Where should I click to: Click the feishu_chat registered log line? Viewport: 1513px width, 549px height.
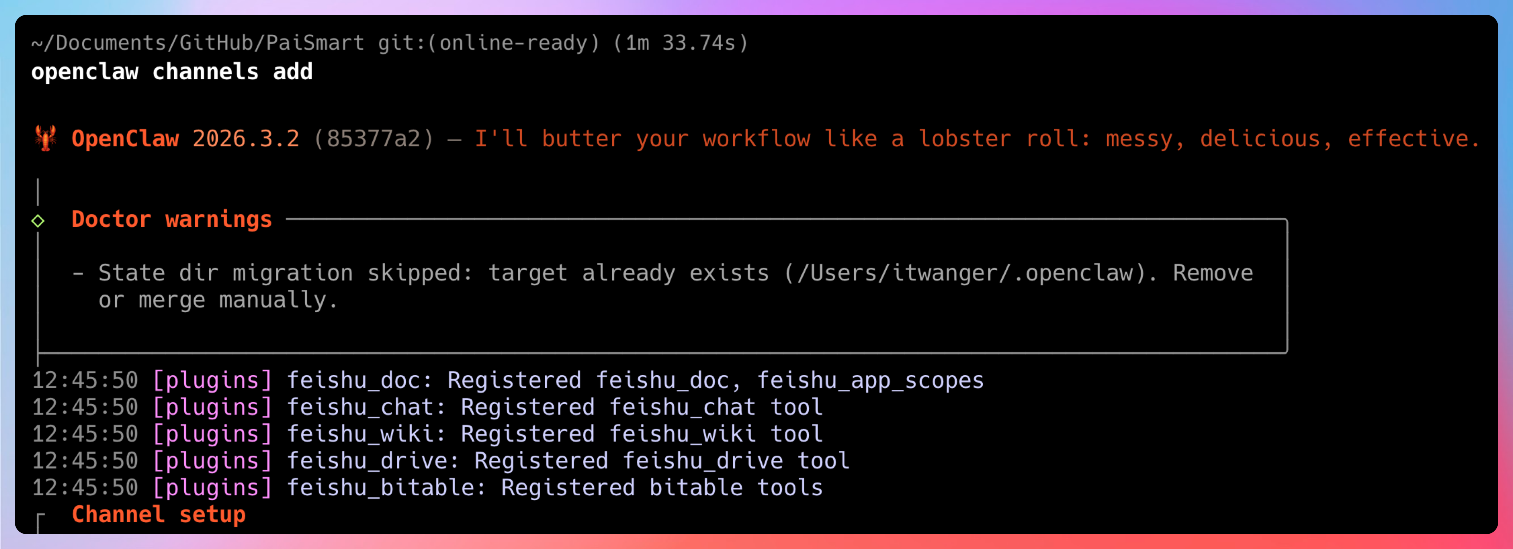coord(554,407)
